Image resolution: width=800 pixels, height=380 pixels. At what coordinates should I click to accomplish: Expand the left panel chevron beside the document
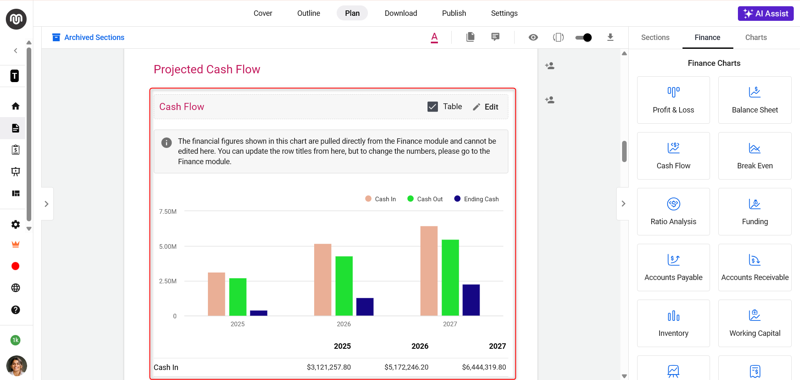[x=47, y=204]
